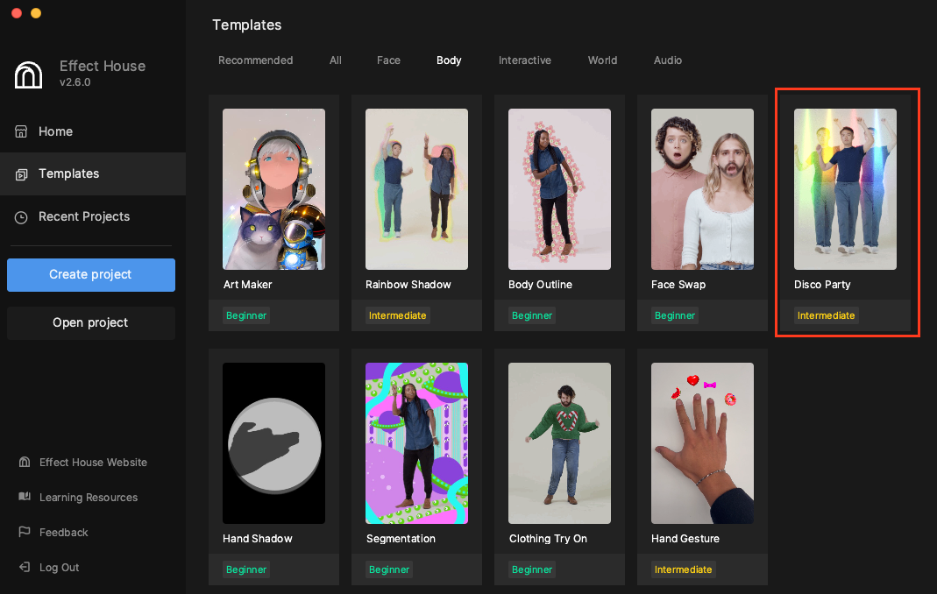Show the Interactive templates tab
Viewport: 937px width, 594px height.
coord(525,60)
